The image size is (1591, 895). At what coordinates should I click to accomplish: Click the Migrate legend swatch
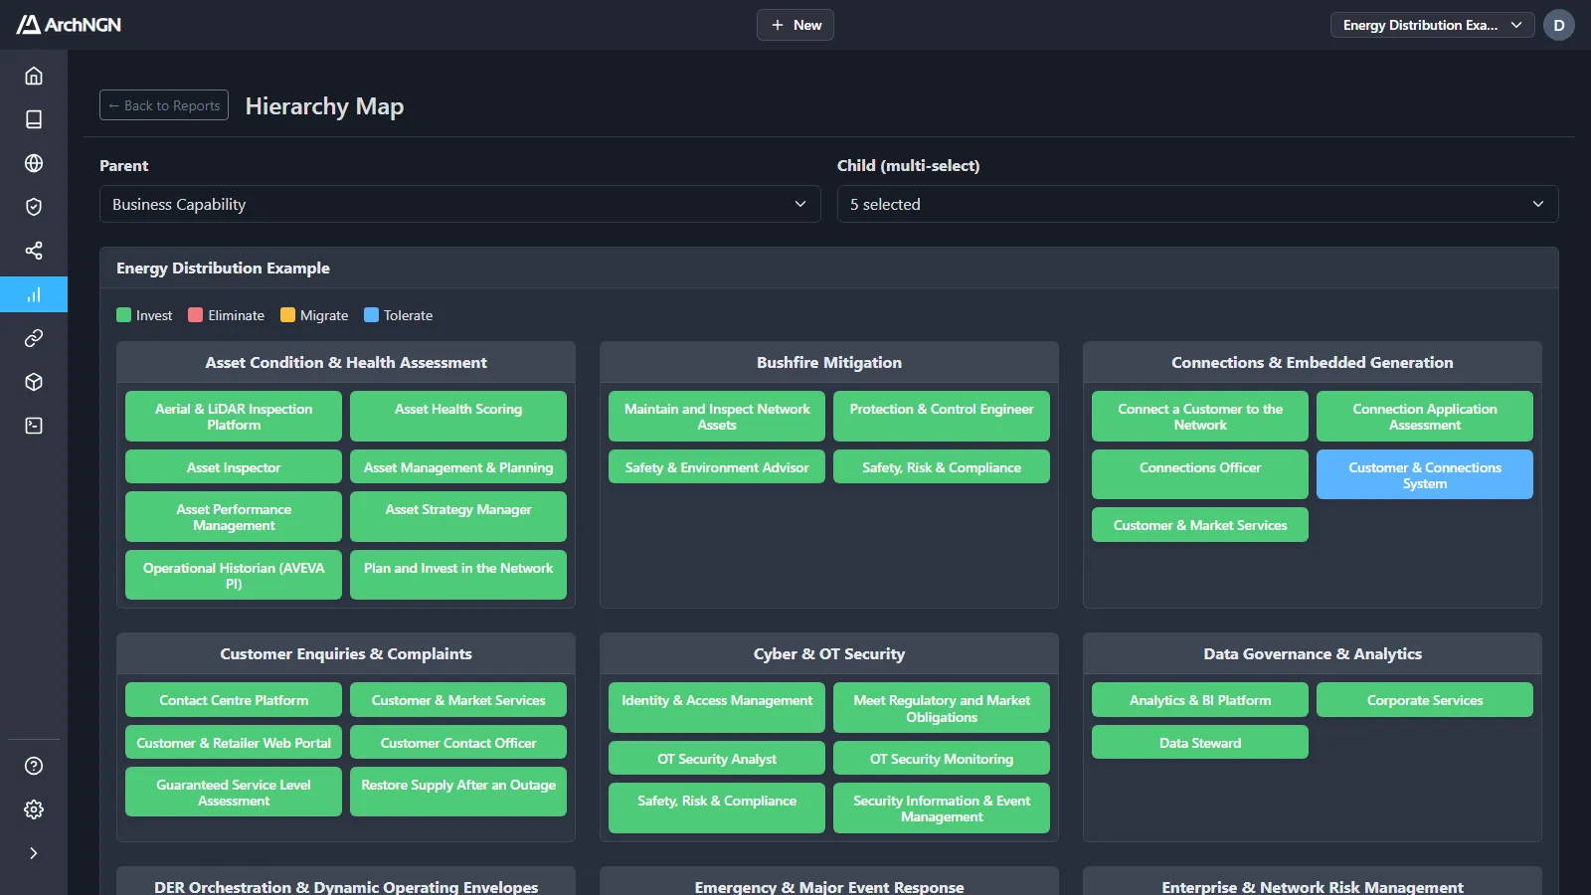tap(288, 315)
